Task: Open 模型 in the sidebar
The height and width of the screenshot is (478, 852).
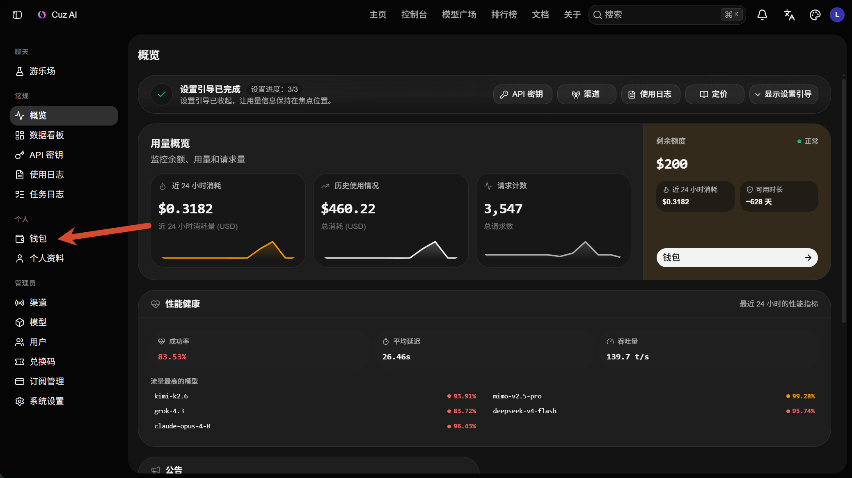Action: (x=64, y=322)
